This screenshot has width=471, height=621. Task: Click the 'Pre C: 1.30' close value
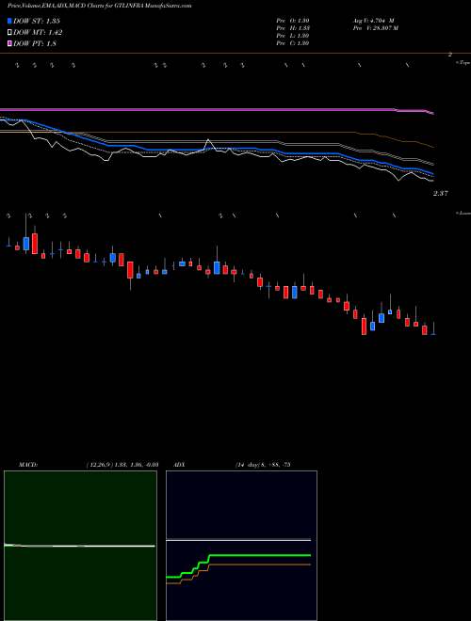tap(293, 43)
